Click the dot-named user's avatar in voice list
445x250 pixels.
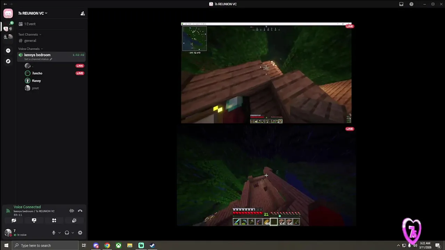[27, 66]
